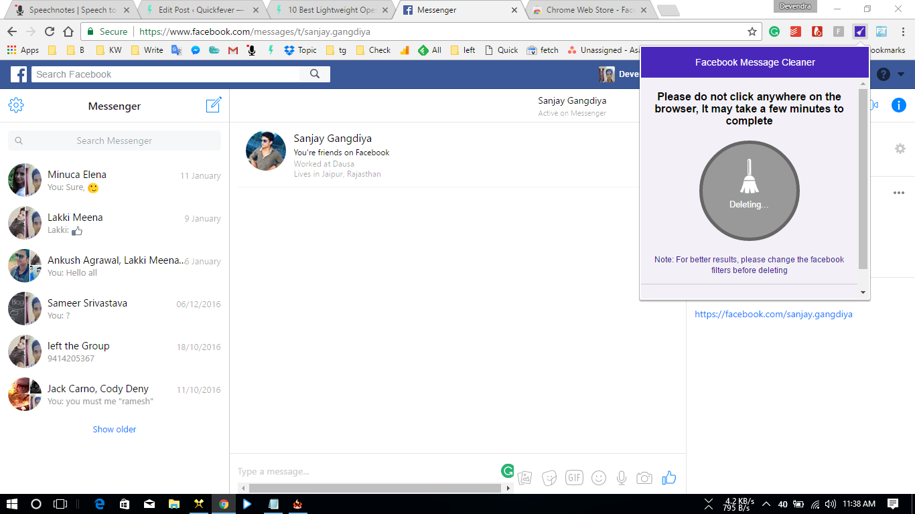Viewport: 915px width, 514px height.
Task: Open the three-dot options in the right panel
Action: [899, 193]
